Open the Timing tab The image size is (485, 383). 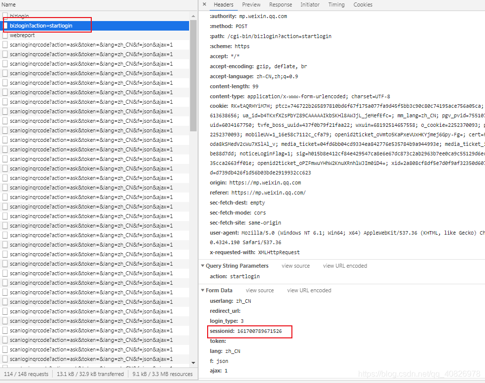pos(336,5)
